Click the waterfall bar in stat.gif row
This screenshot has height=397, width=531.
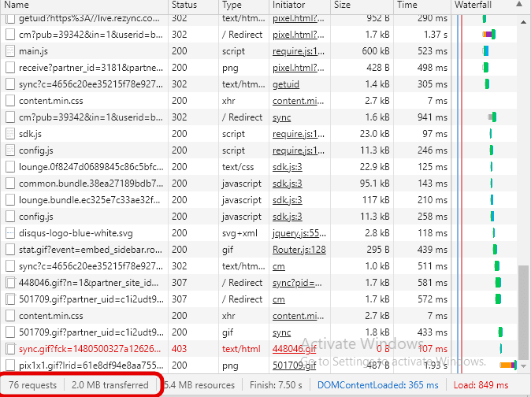495,250
